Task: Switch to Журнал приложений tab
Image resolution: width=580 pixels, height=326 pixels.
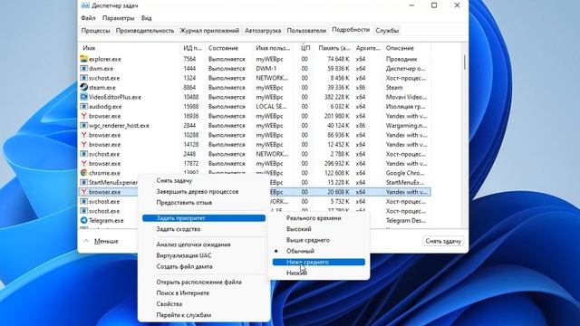Action: (209, 31)
